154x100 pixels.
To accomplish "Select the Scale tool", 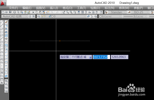I will click(x=6, y=46).
